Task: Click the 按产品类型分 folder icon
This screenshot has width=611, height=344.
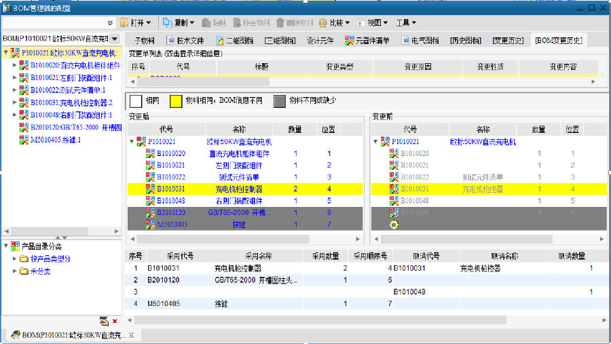Action: [x=24, y=259]
